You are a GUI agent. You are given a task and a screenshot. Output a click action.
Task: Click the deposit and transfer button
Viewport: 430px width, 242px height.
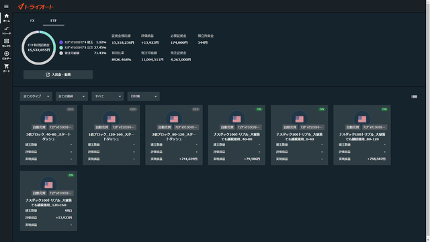[58, 75]
